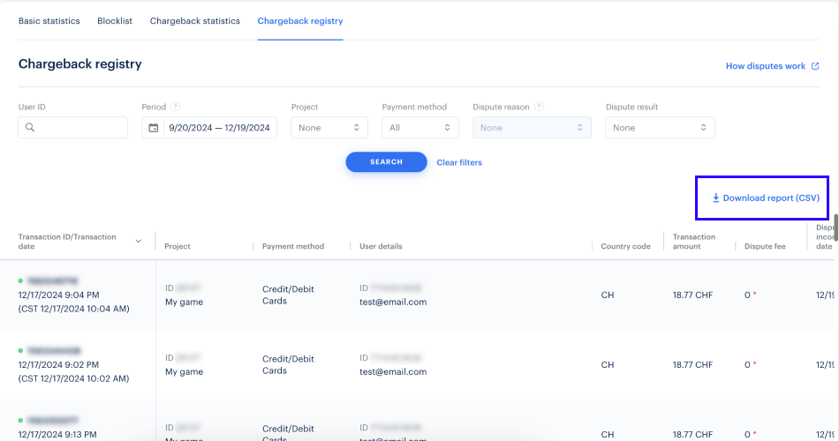
Task: Open the How disputes work link
Action: pyautogui.click(x=765, y=66)
